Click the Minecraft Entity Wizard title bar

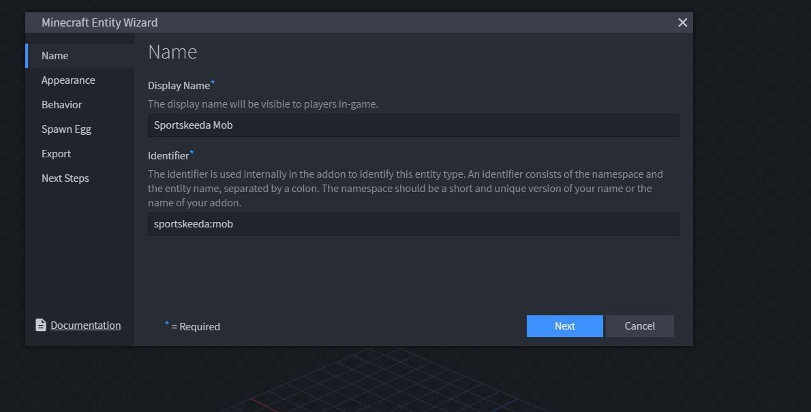point(100,22)
